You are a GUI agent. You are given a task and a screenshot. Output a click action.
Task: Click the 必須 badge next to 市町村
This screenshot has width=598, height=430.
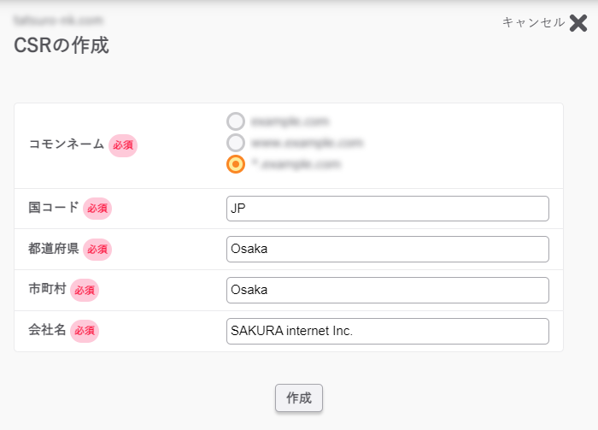click(x=85, y=291)
